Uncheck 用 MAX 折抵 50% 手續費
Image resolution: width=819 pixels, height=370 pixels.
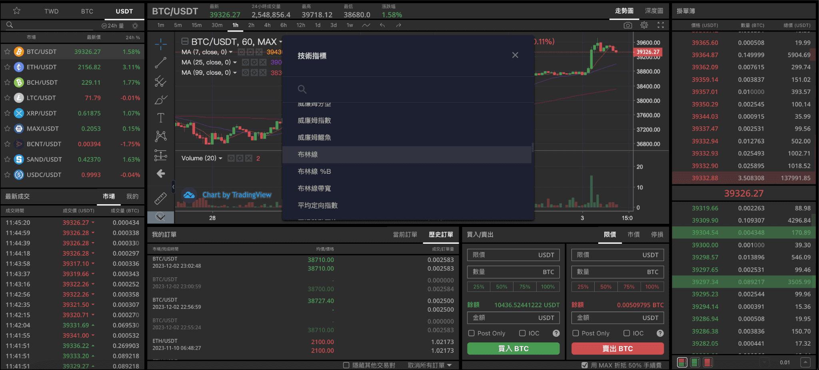584,364
